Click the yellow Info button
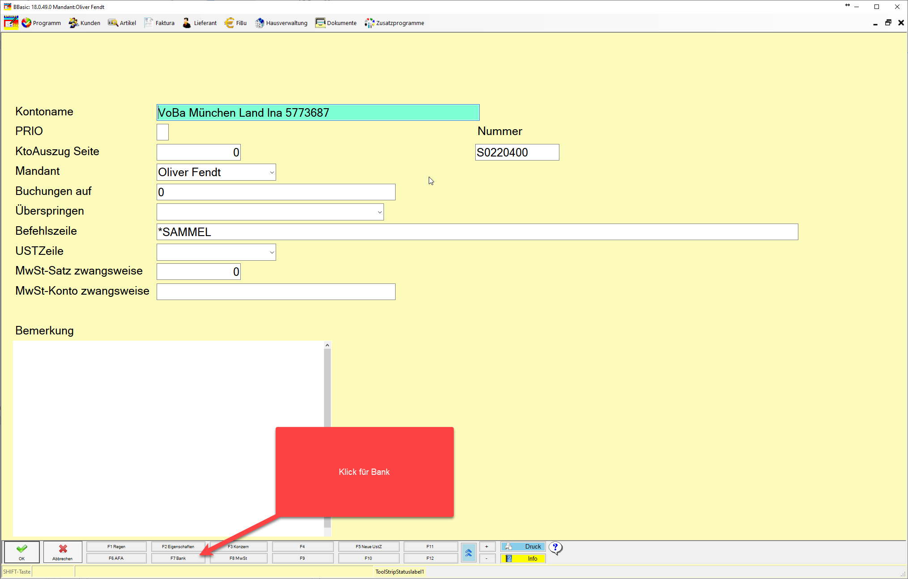The image size is (908, 579). [523, 558]
